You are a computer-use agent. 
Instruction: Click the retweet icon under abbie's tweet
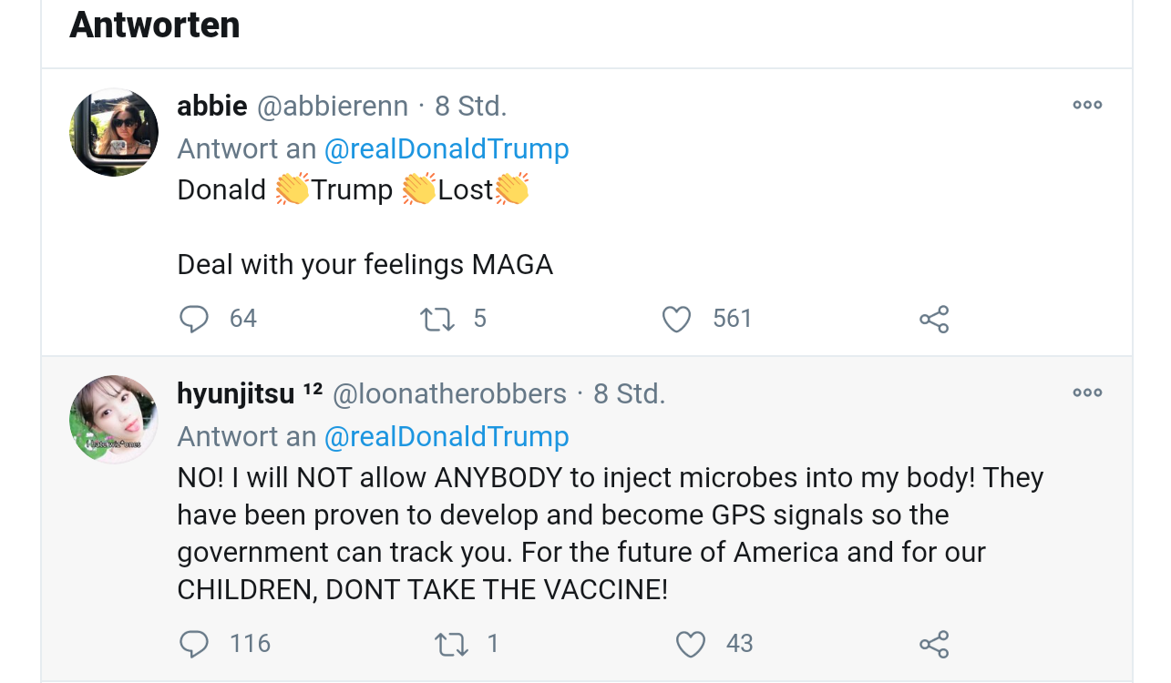coord(436,318)
